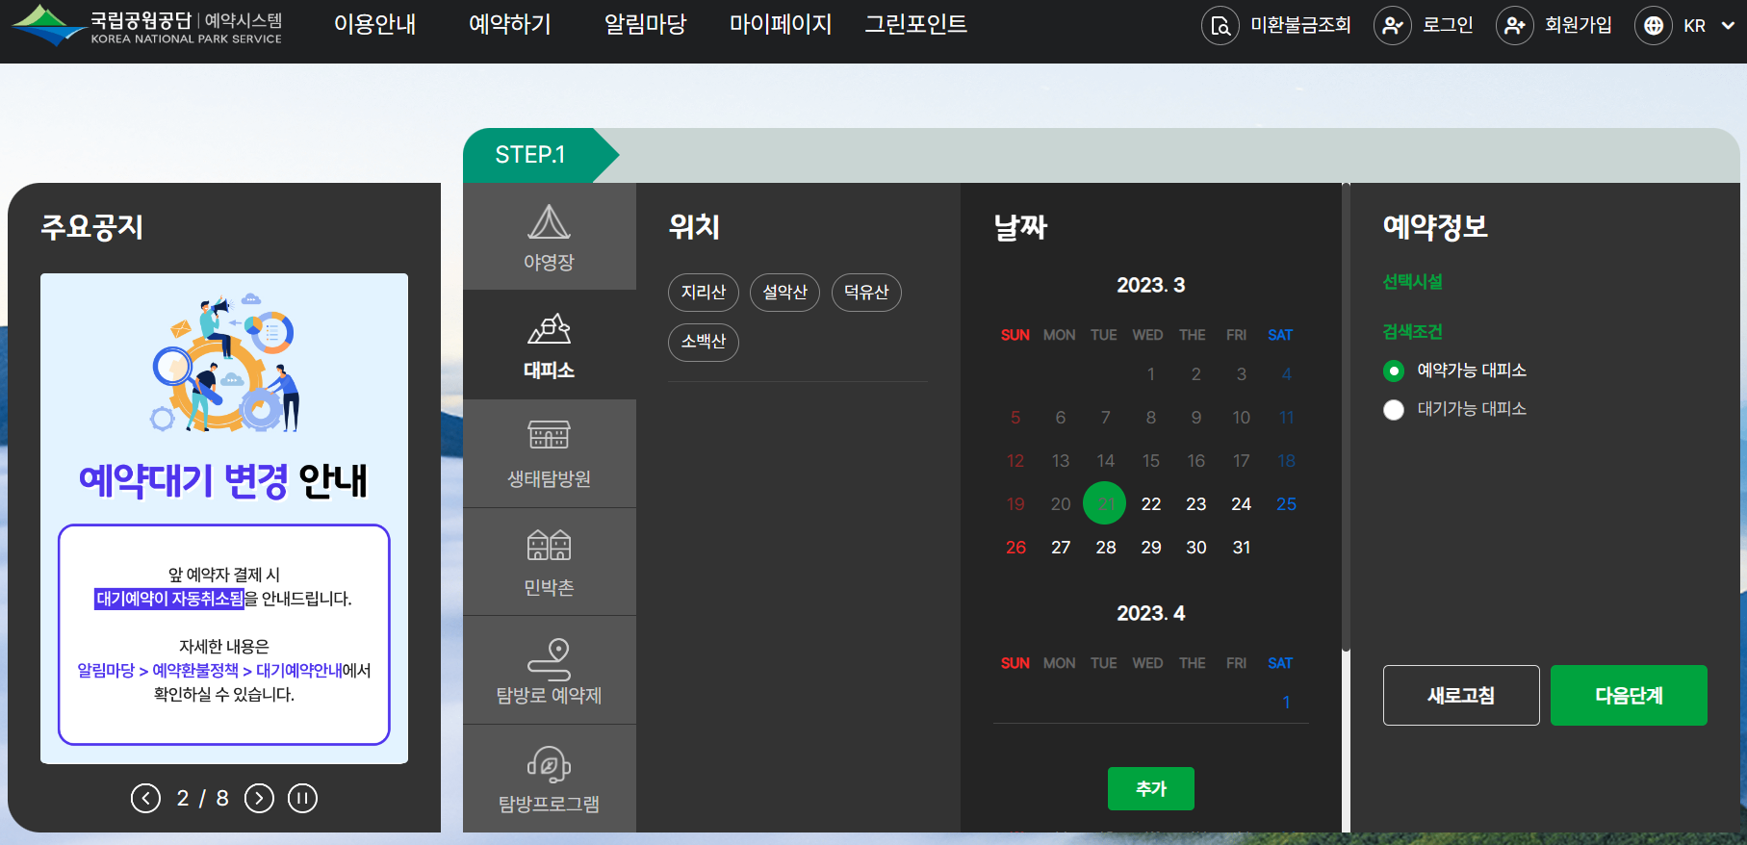Click the 미환불금조회 link text
This screenshot has width=1747, height=845.
(x=1300, y=25)
